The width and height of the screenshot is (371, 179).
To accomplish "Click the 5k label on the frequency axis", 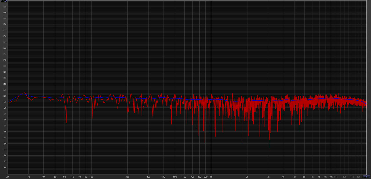I will pyautogui.click(x=295, y=176).
